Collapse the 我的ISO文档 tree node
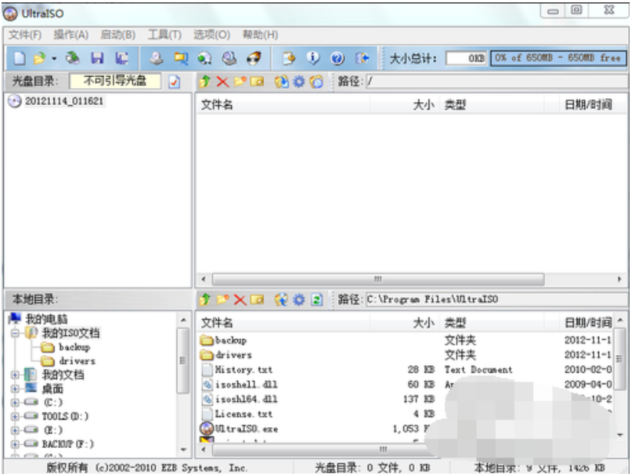Viewport: 632px width, 474px height. click(15, 334)
